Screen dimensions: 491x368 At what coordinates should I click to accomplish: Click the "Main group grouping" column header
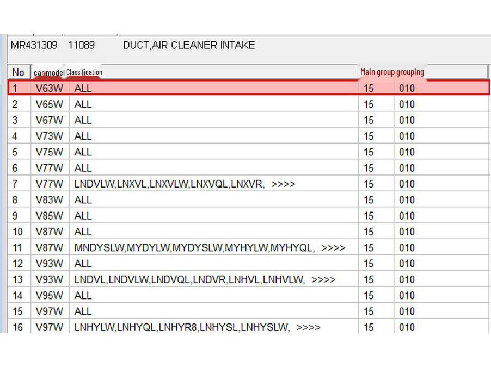[392, 72]
